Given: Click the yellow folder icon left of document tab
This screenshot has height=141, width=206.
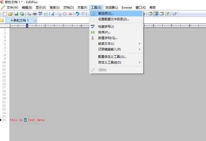Looking at the screenshot, I should pos(2,20).
